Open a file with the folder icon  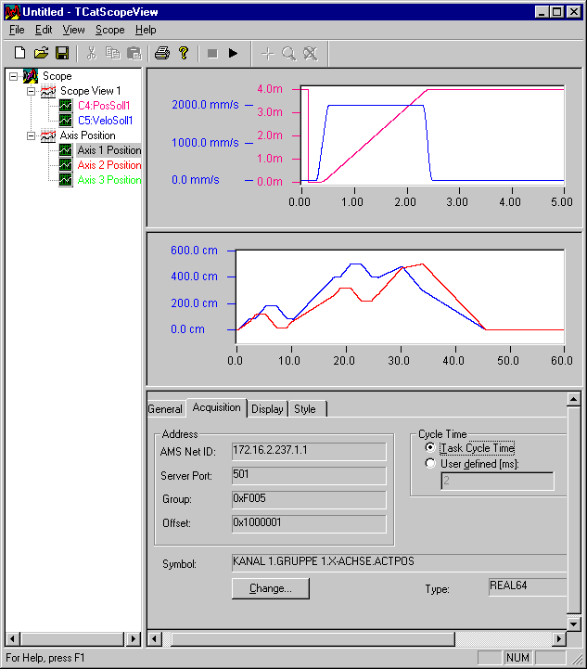coord(41,53)
